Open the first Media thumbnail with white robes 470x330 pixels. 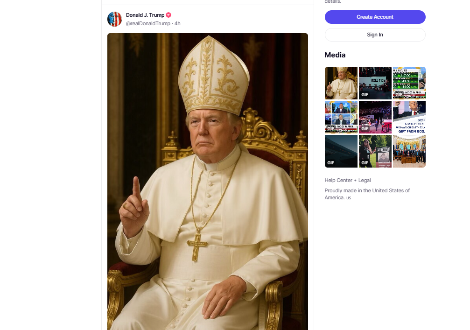[341, 83]
